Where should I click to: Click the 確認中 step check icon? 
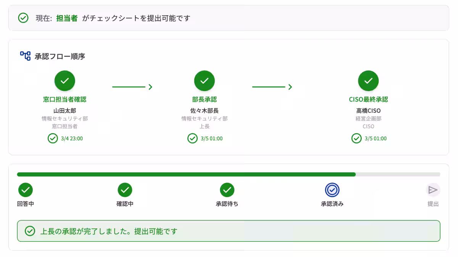(x=125, y=190)
